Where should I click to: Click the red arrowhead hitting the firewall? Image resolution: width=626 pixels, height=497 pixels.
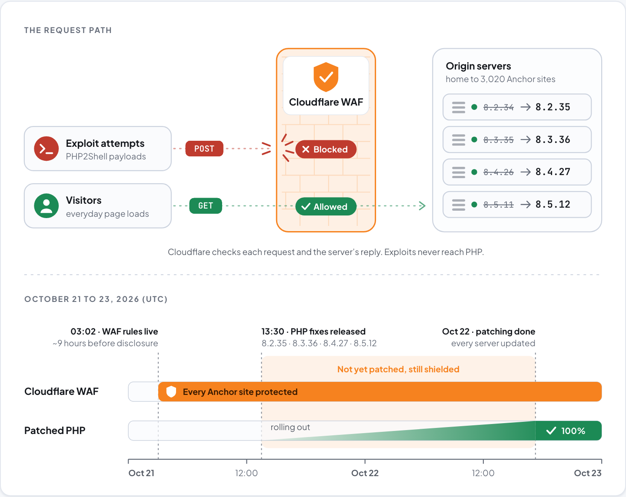click(266, 149)
